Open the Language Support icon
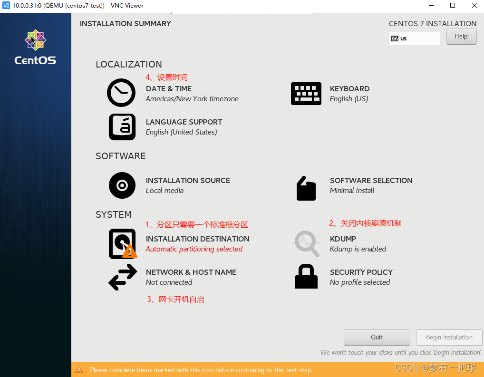The image size is (484, 377). tap(122, 127)
